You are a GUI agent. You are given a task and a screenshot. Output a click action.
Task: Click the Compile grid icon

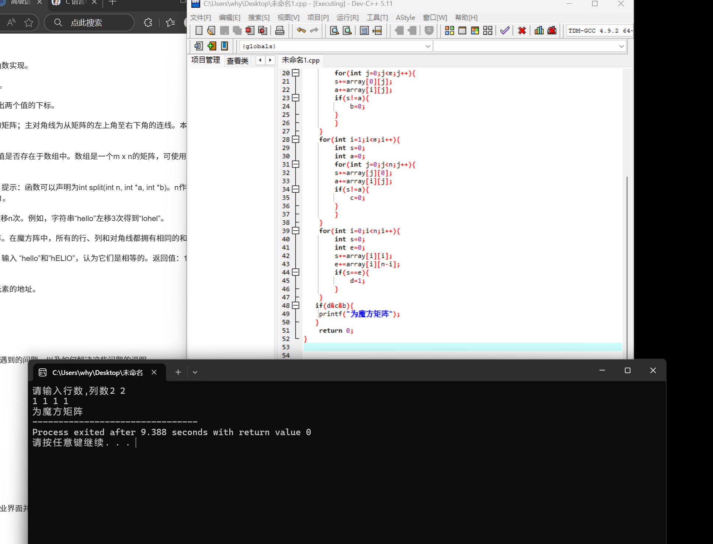point(449,31)
